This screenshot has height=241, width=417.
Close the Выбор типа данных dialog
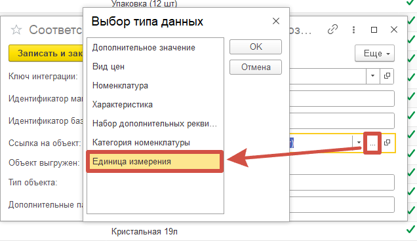click(276, 21)
